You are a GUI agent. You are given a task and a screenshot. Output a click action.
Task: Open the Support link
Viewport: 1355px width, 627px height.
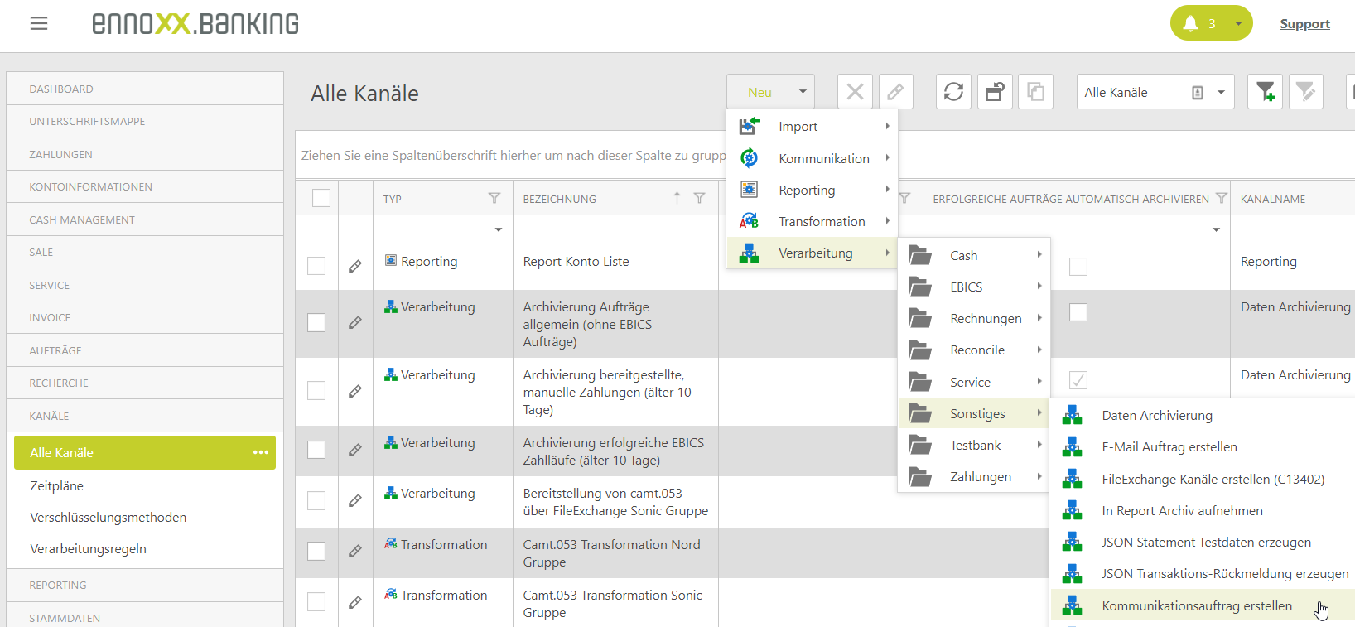1304,24
